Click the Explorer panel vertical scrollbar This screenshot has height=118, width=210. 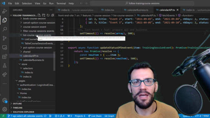pyautogui.click(x=54, y=61)
